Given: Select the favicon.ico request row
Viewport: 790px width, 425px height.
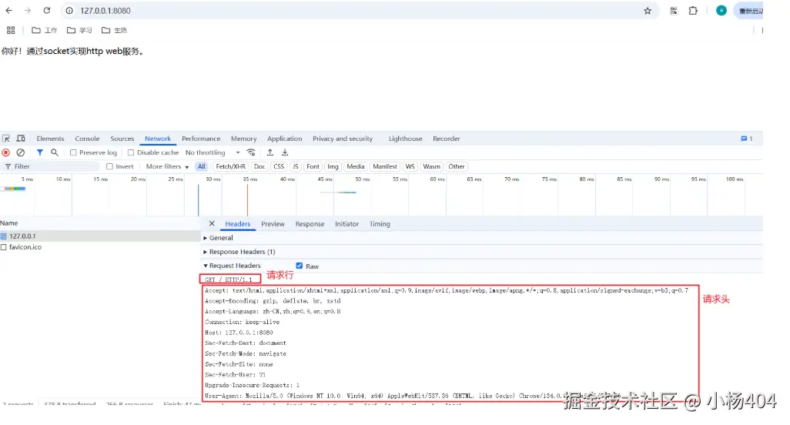Looking at the screenshot, I should click(100, 247).
